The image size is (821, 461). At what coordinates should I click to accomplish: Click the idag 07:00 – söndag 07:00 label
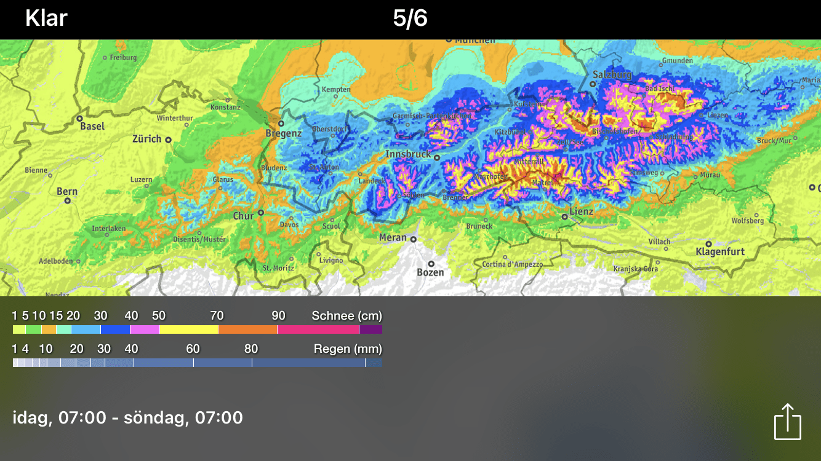pos(128,418)
